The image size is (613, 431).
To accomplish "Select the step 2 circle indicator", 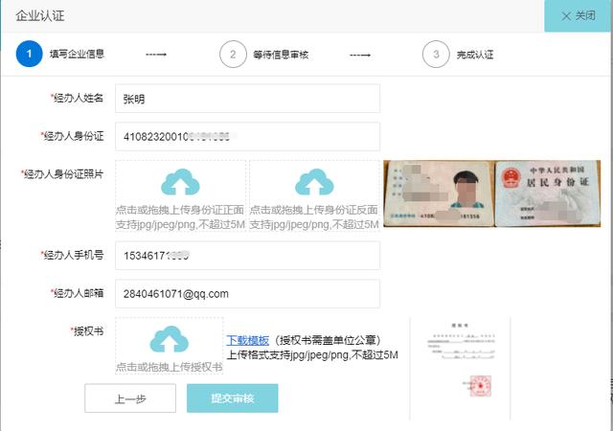I will pyautogui.click(x=232, y=55).
